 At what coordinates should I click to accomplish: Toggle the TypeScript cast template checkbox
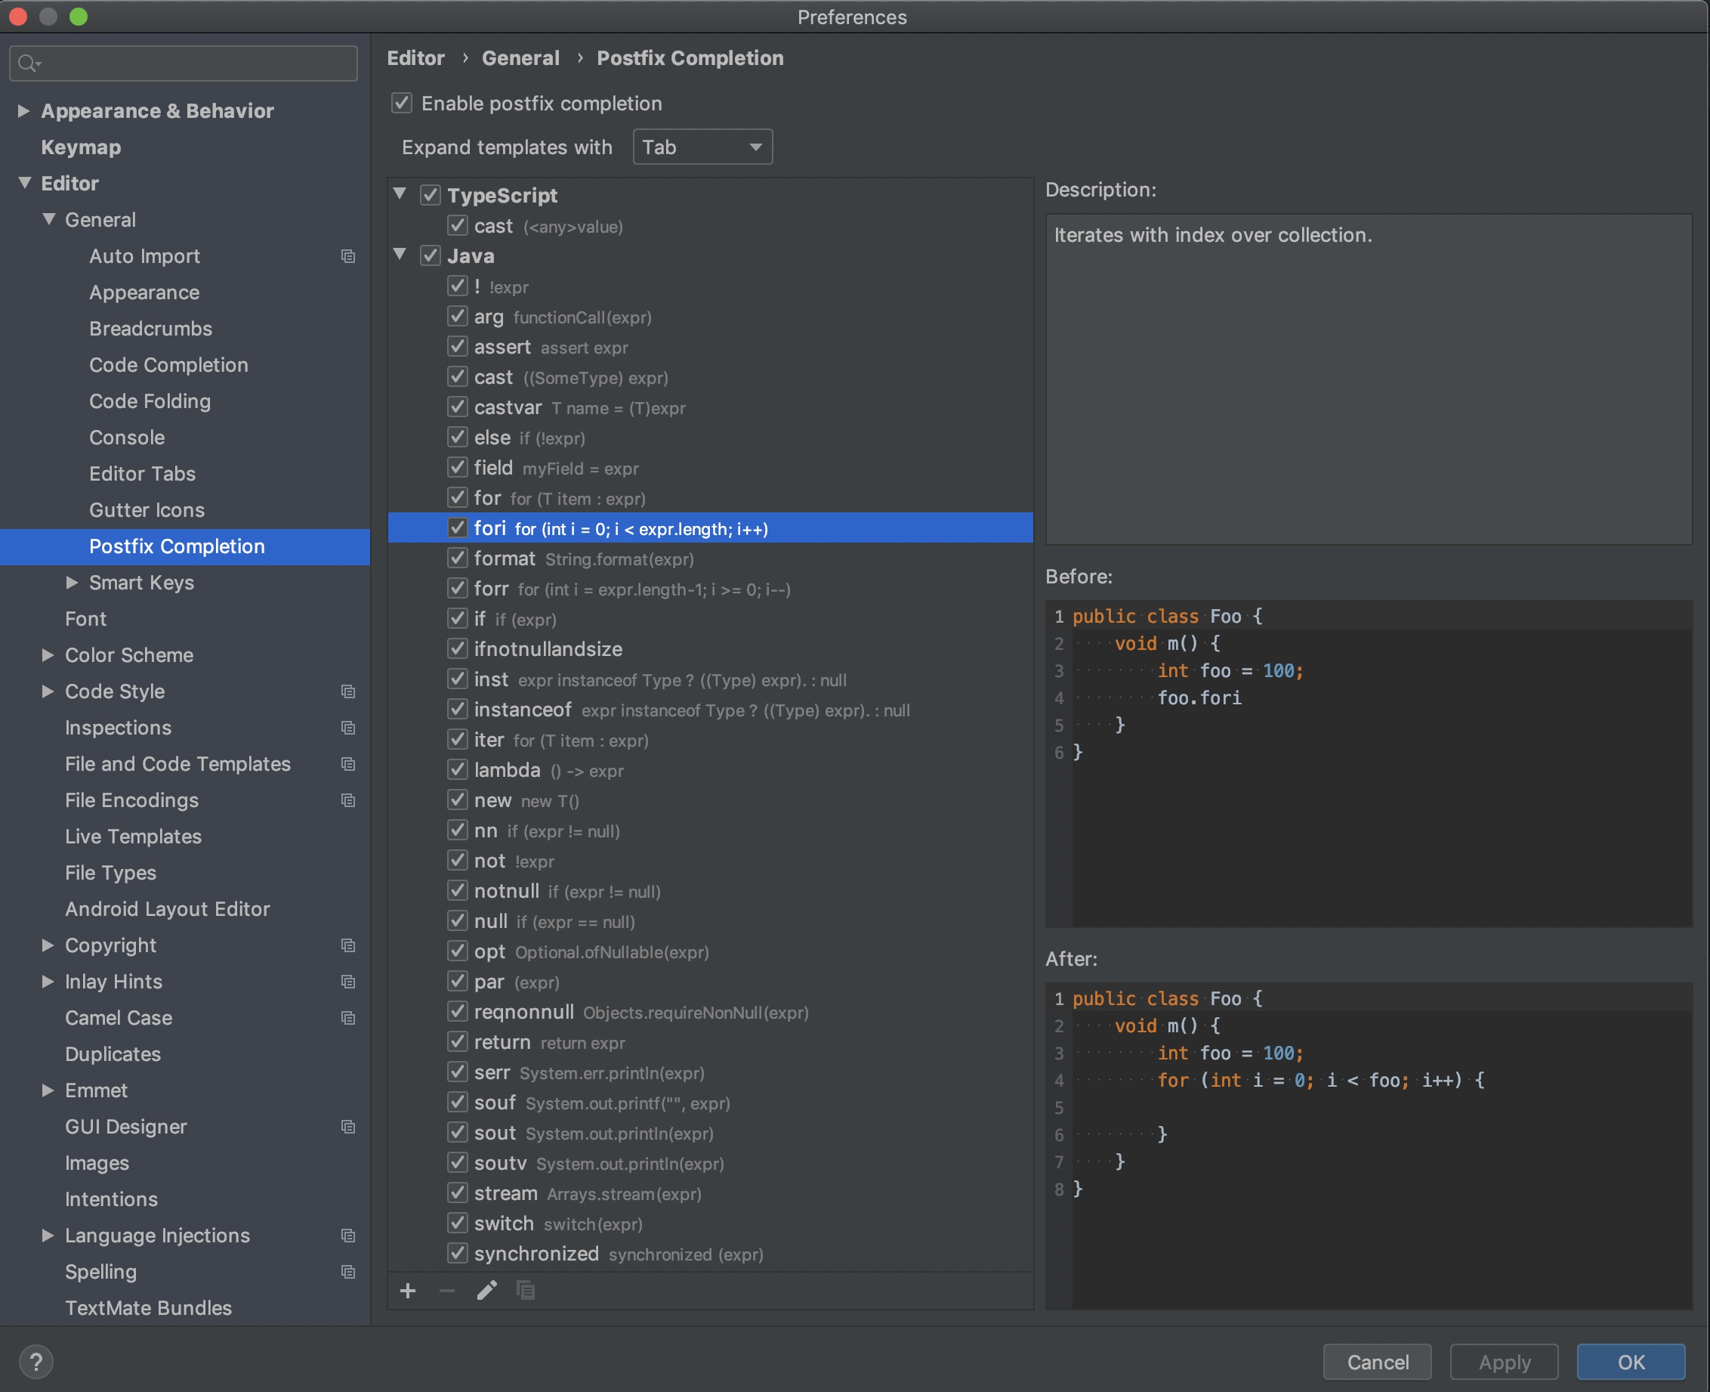pyautogui.click(x=458, y=225)
